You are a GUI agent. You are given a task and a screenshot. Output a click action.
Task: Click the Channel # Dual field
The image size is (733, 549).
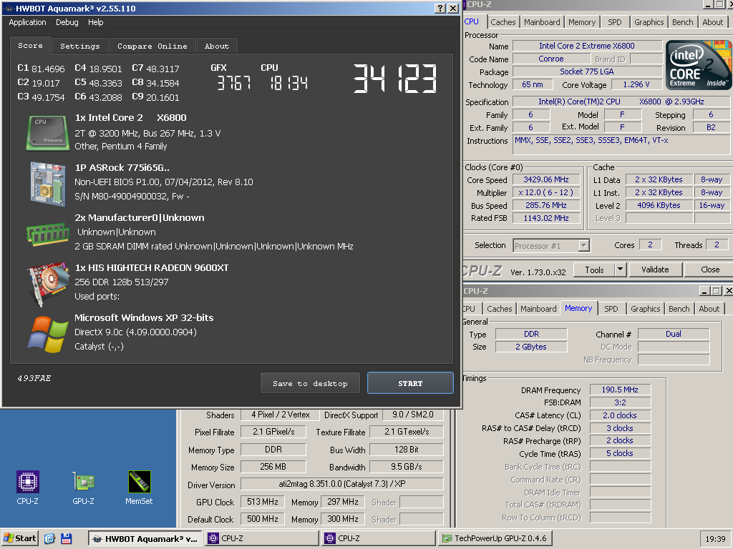click(x=673, y=334)
